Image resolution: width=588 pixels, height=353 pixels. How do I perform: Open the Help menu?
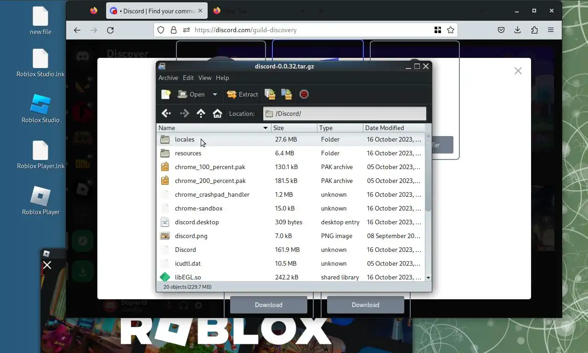pyautogui.click(x=222, y=78)
